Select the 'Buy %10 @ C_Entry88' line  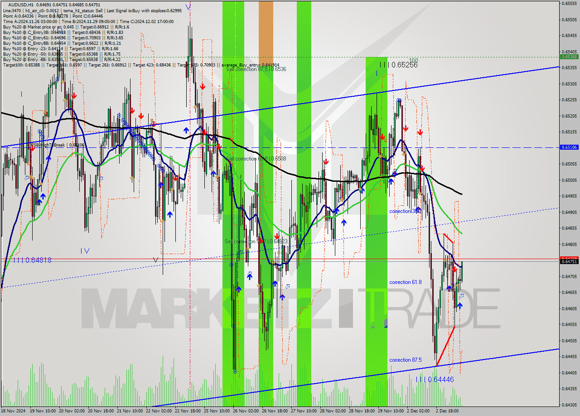point(62,43)
